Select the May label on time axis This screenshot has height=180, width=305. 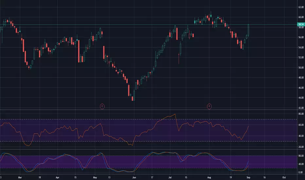click(95, 177)
